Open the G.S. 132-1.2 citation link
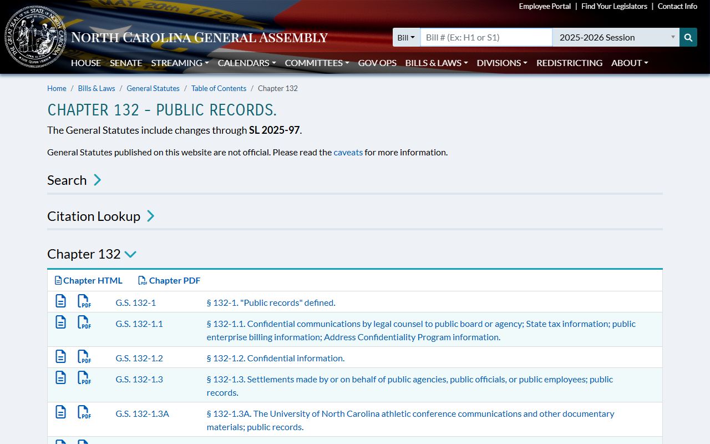The image size is (710, 444). (x=139, y=358)
